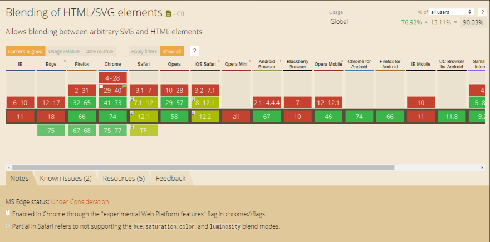Open the Known issues (2) tab
490x242 pixels.
click(x=66, y=178)
